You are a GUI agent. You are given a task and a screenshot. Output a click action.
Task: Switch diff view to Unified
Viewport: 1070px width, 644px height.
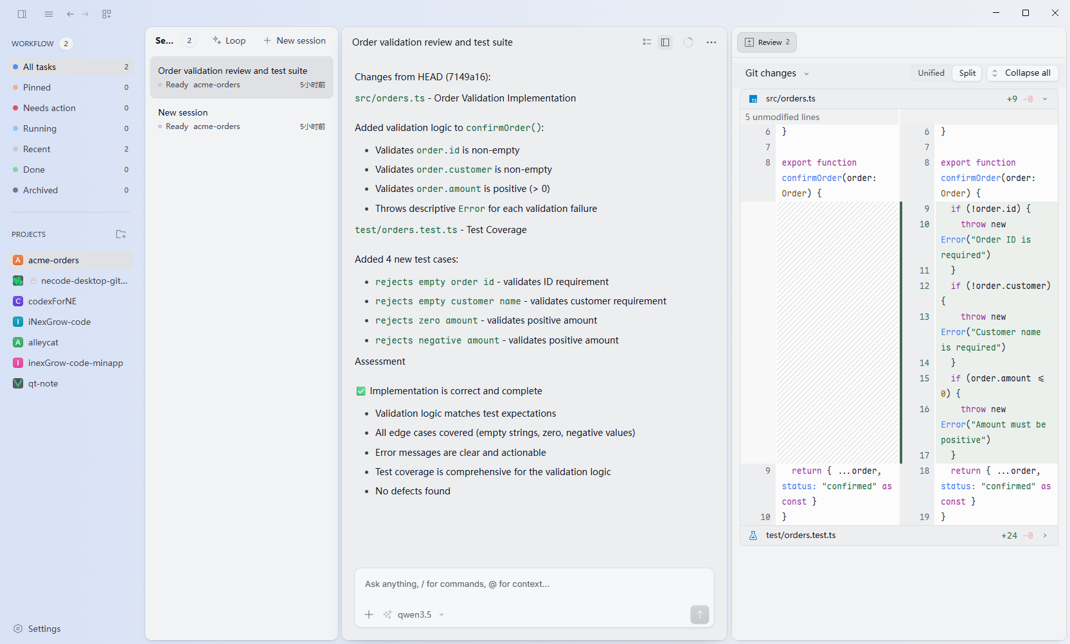tap(931, 73)
